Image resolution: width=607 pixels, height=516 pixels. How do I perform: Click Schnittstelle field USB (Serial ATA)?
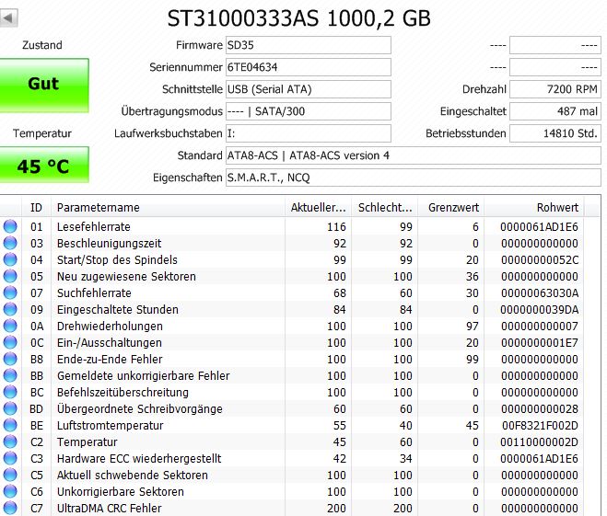tap(309, 89)
